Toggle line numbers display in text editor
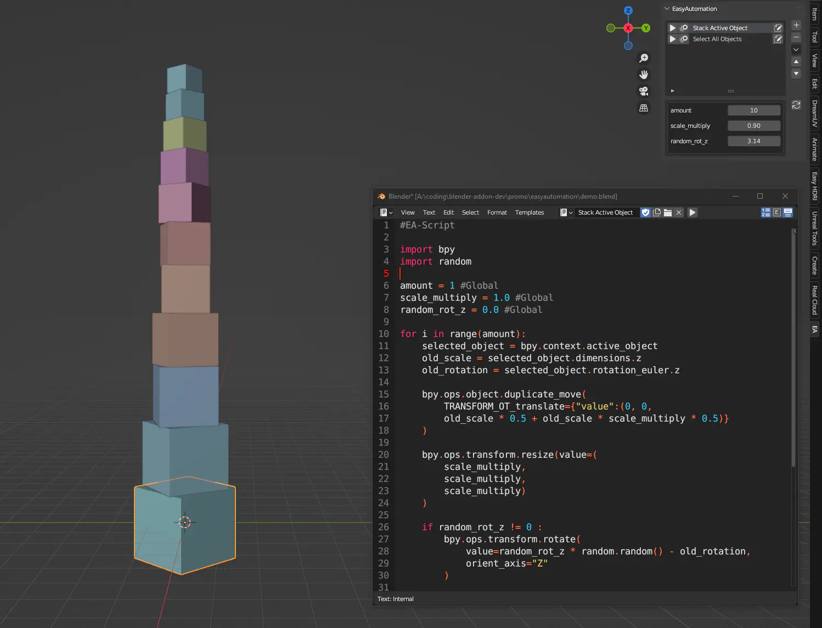 pos(766,212)
